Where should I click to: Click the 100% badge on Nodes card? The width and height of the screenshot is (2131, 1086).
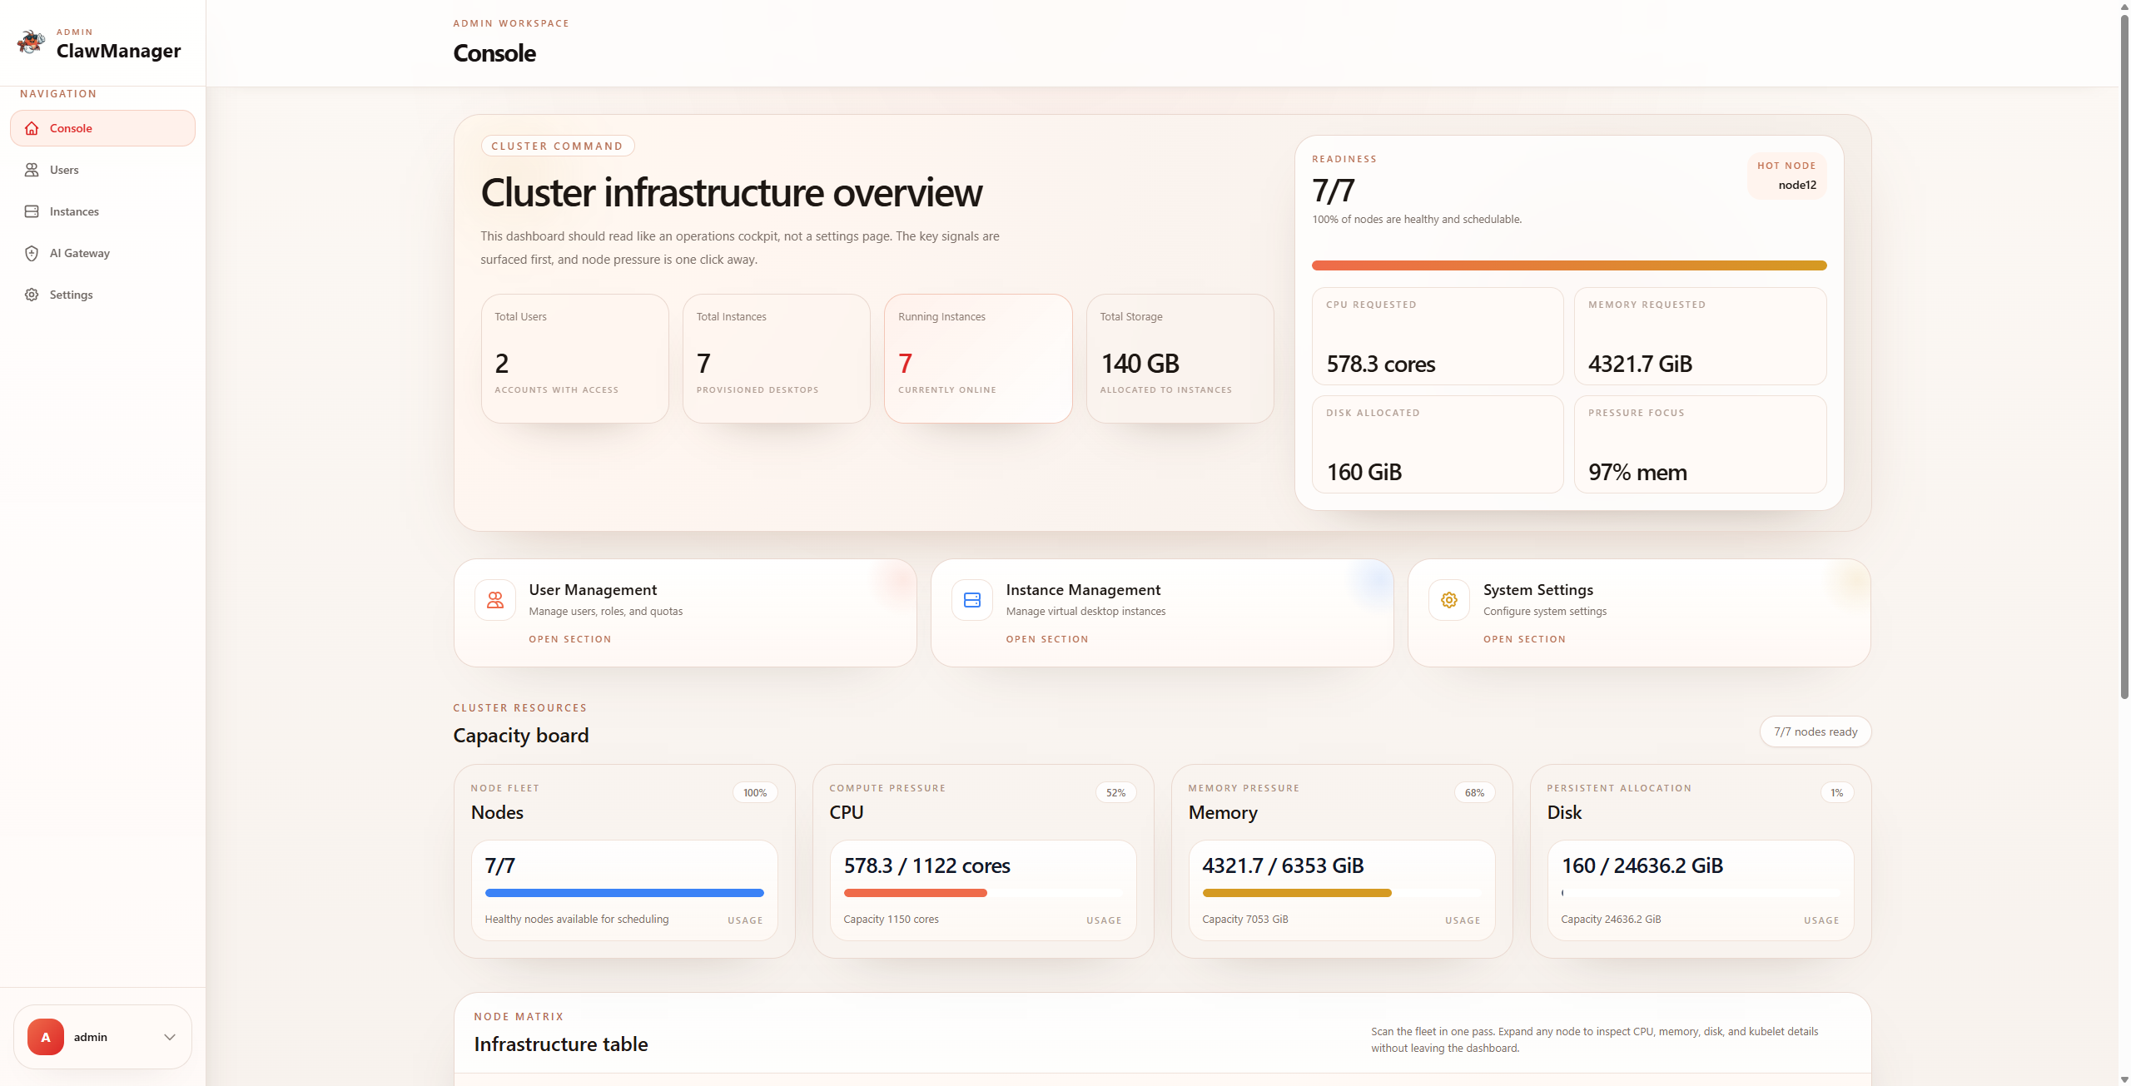coord(755,792)
